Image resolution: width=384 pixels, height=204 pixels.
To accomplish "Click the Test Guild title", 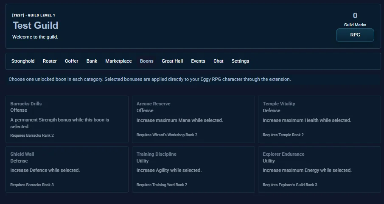I will click(x=36, y=25).
